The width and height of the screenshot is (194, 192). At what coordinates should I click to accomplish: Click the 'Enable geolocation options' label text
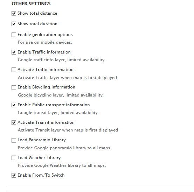point(45,35)
